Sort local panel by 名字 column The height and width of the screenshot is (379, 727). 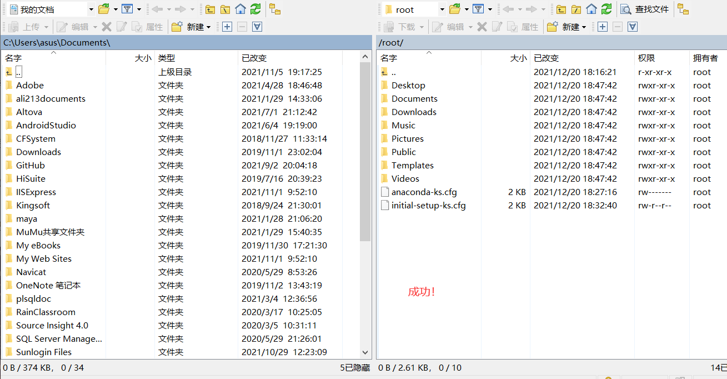point(54,58)
